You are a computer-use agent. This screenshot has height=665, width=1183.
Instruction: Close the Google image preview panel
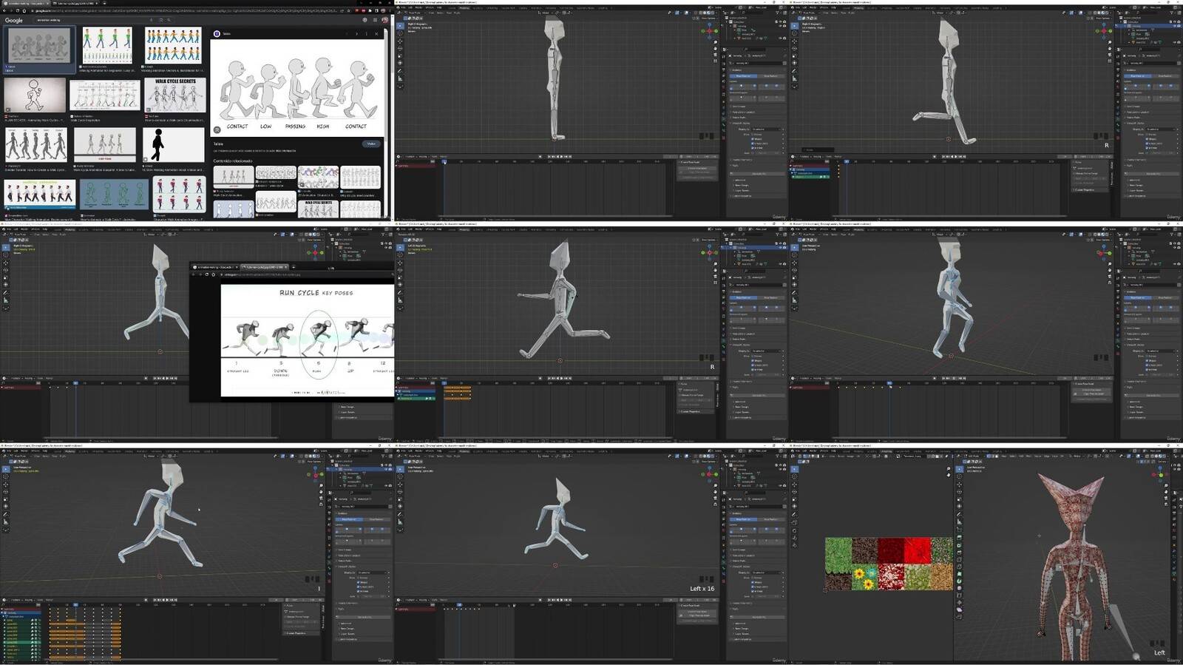coord(376,34)
